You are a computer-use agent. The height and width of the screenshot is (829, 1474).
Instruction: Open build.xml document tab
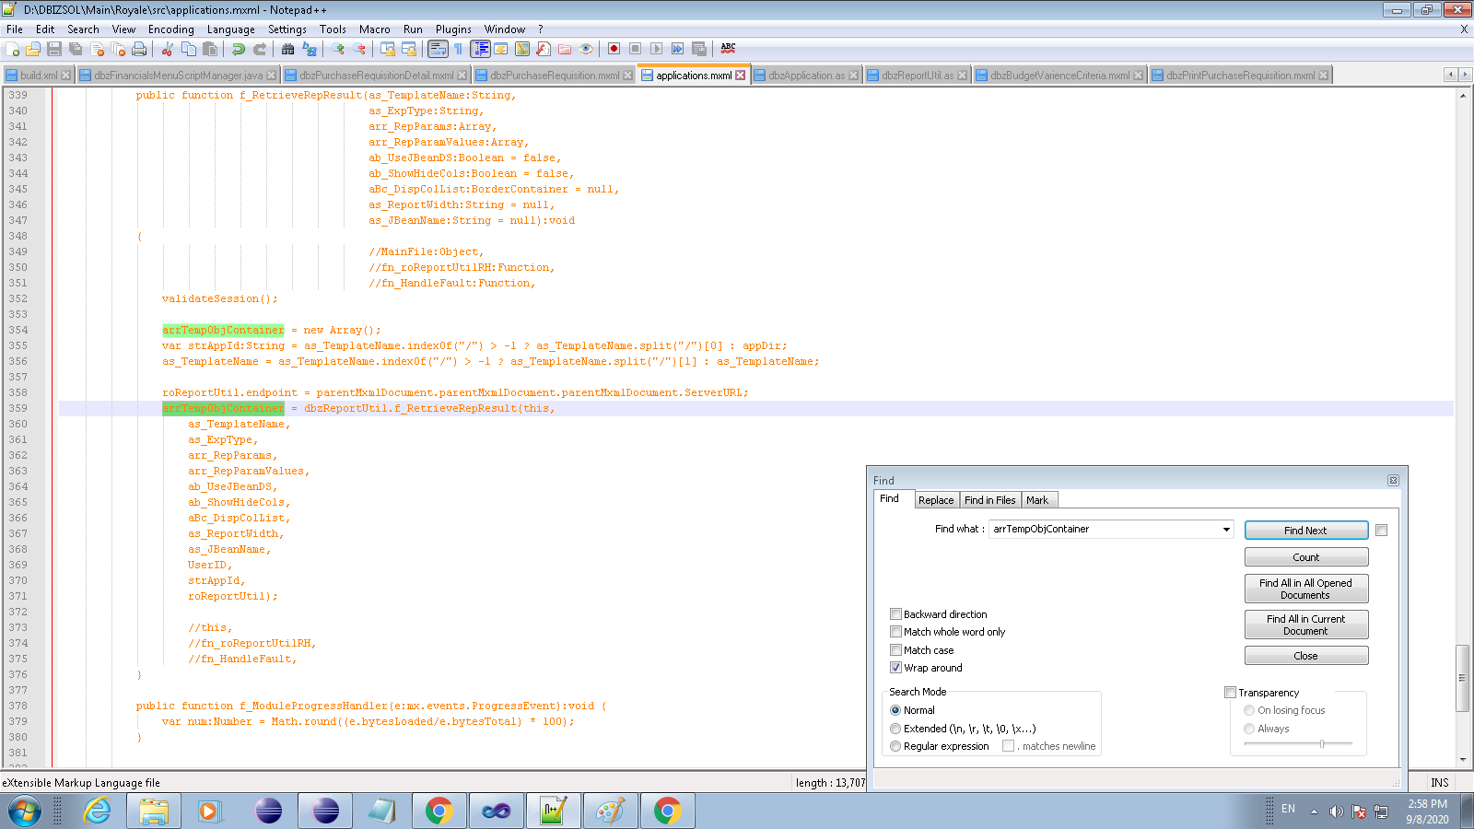(39, 76)
